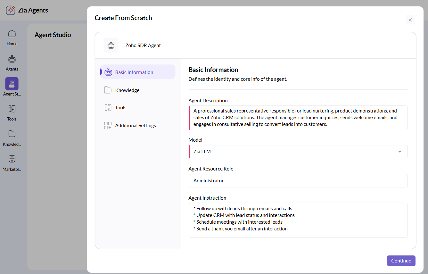
Task: Click inside the Agent Instruction box
Action: [298, 220]
